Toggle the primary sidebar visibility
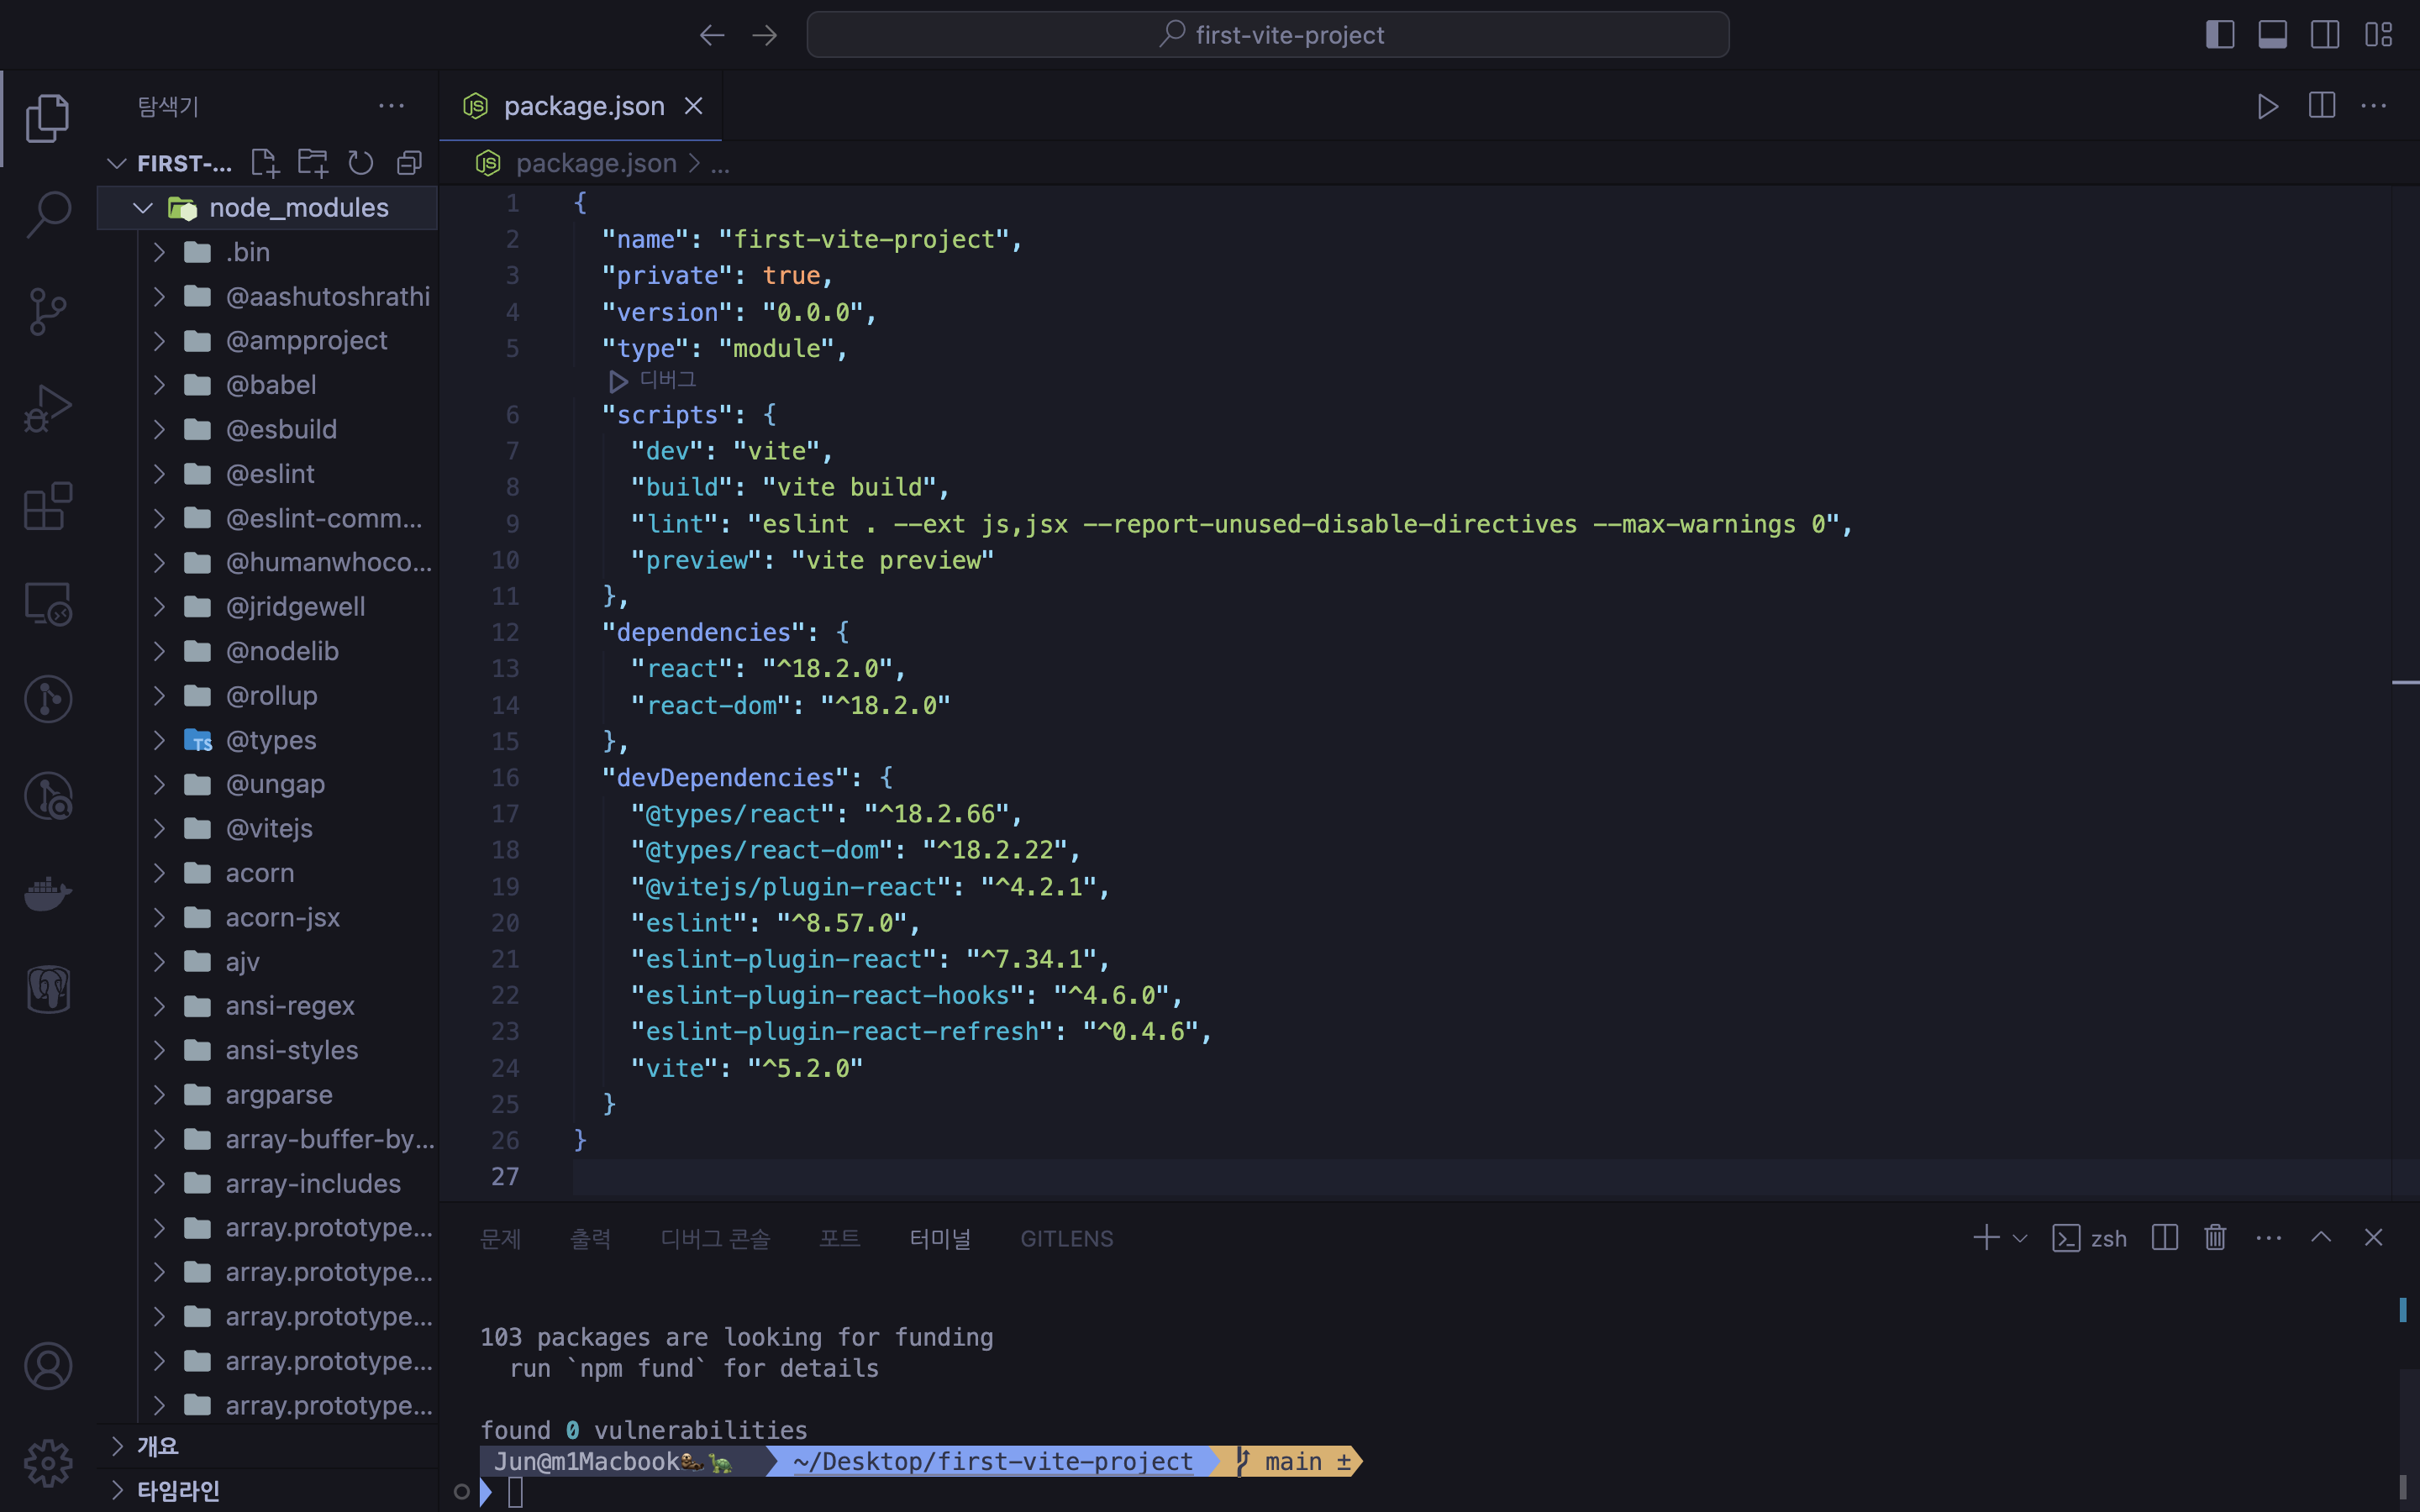Viewport: 2420px width, 1512px height. [x=2220, y=35]
